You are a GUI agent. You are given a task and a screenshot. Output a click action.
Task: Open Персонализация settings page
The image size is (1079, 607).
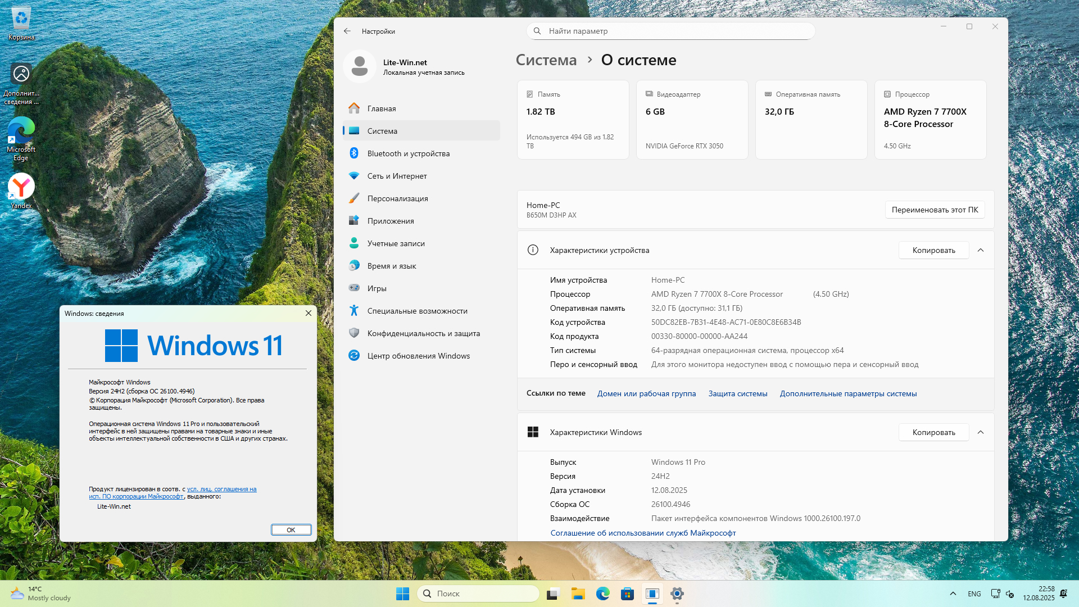point(397,198)
